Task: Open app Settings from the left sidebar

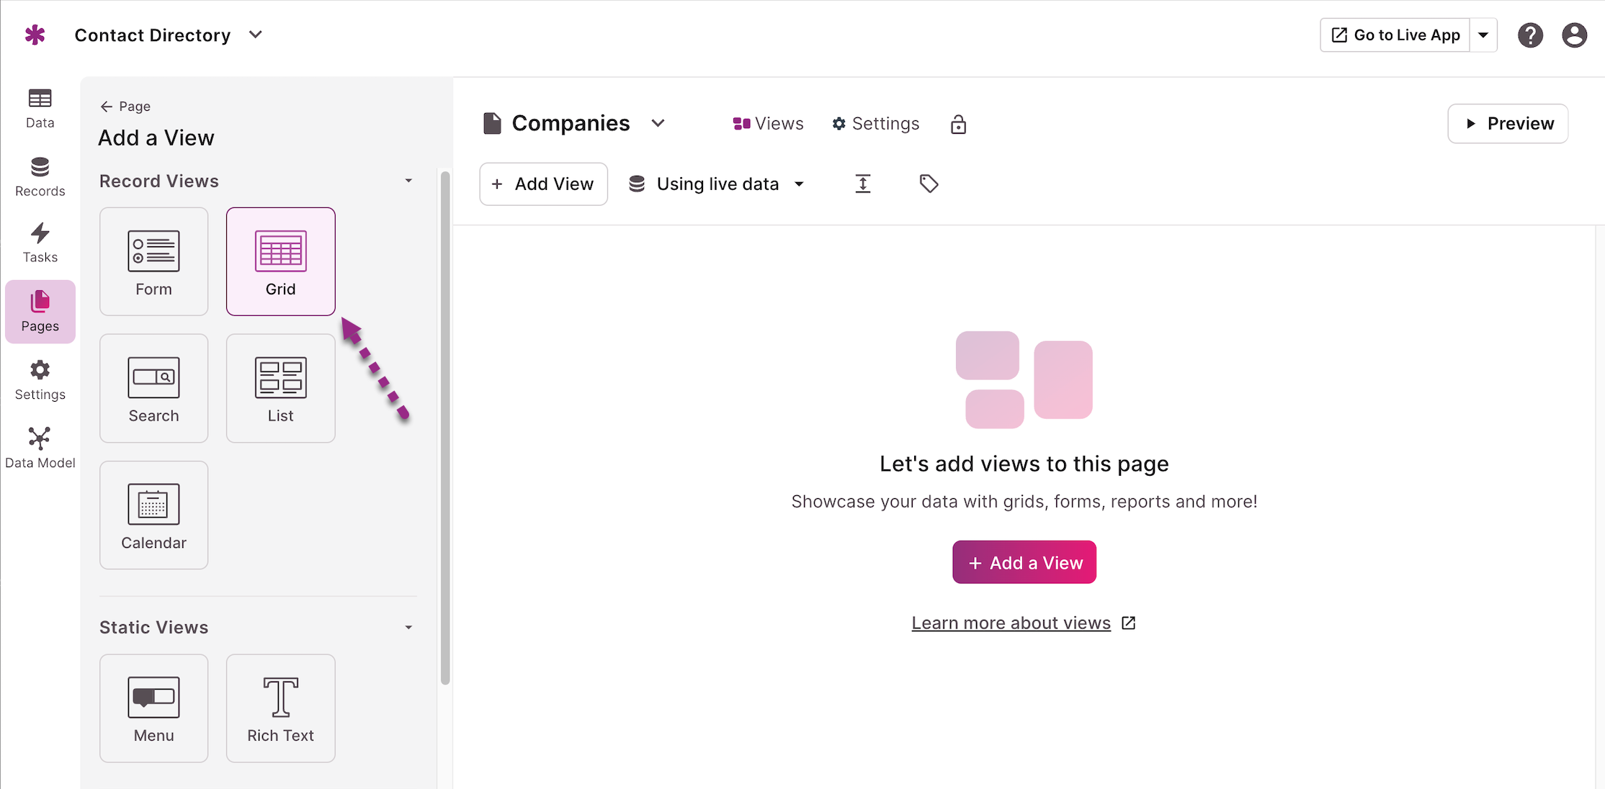Action: [x=40, y=380]
